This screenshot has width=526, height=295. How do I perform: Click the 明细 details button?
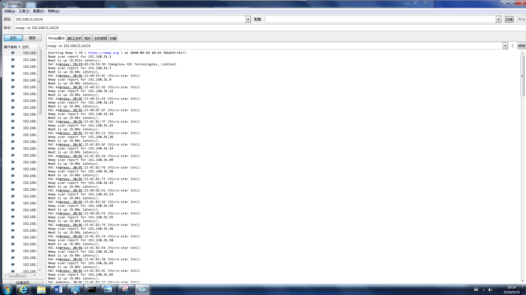tap(521, 46)
